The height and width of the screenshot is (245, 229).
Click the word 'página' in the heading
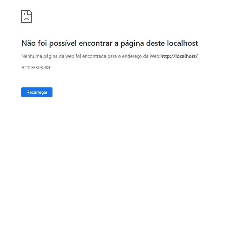(132, 44)
